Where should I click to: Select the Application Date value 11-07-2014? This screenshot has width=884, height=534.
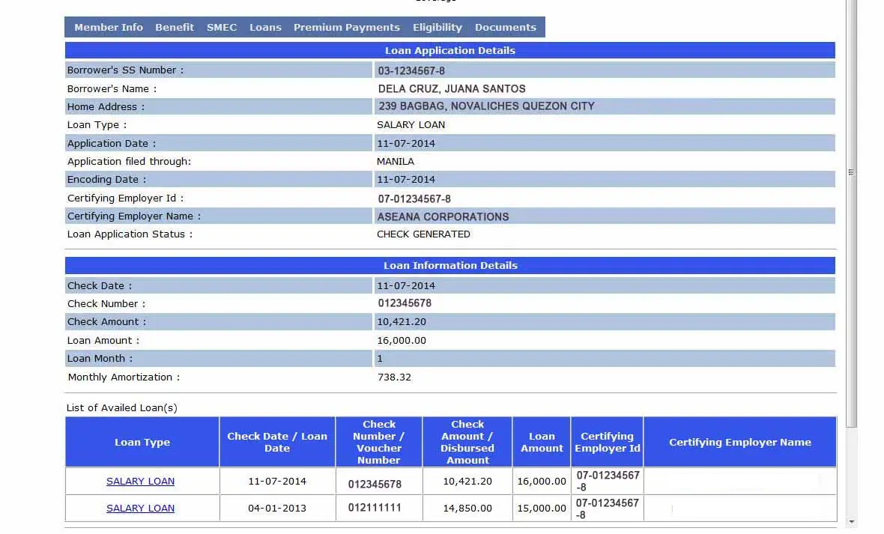406,143
